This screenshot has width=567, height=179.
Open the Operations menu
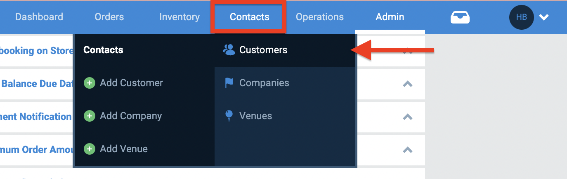pyautogui.click(x=320, y=17)
